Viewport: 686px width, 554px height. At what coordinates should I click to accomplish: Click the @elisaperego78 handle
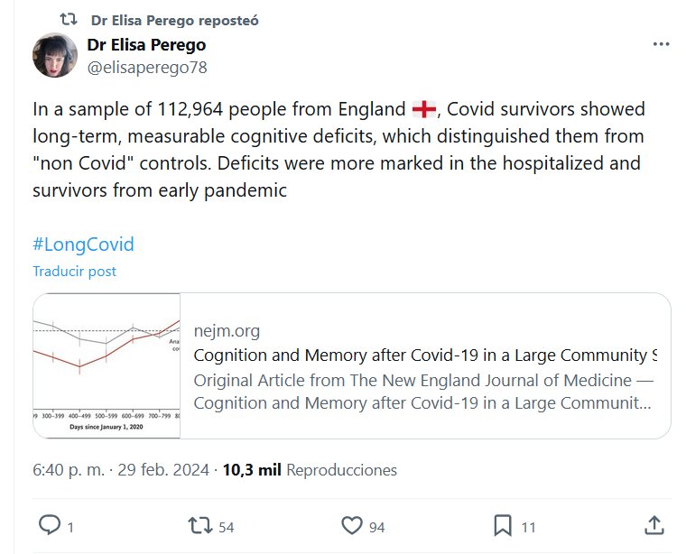pyautogui.click(x=141, y=66)
